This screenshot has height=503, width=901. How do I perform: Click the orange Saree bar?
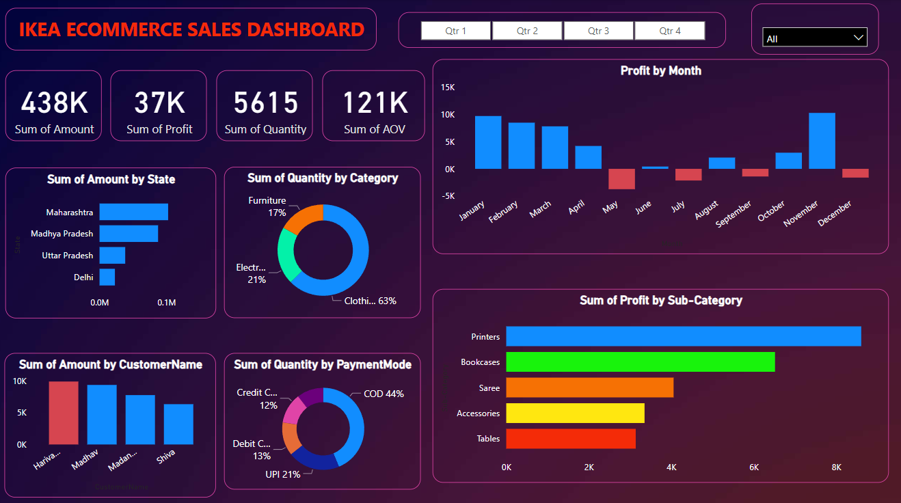[589, 388]
